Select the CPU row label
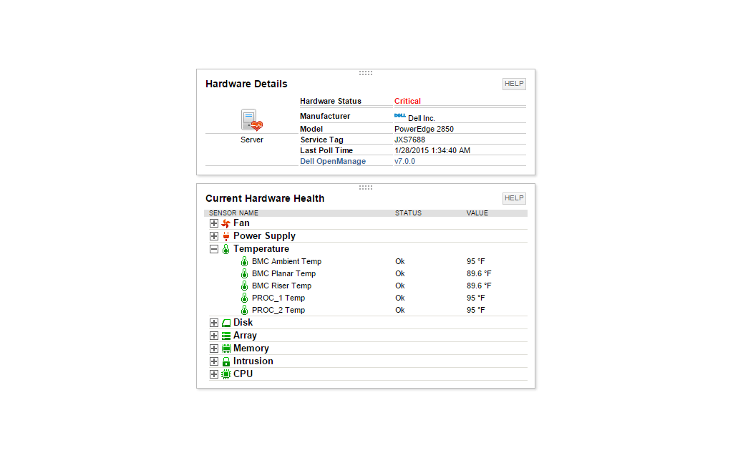The image size is (733, 458). [x=243, y=374]
